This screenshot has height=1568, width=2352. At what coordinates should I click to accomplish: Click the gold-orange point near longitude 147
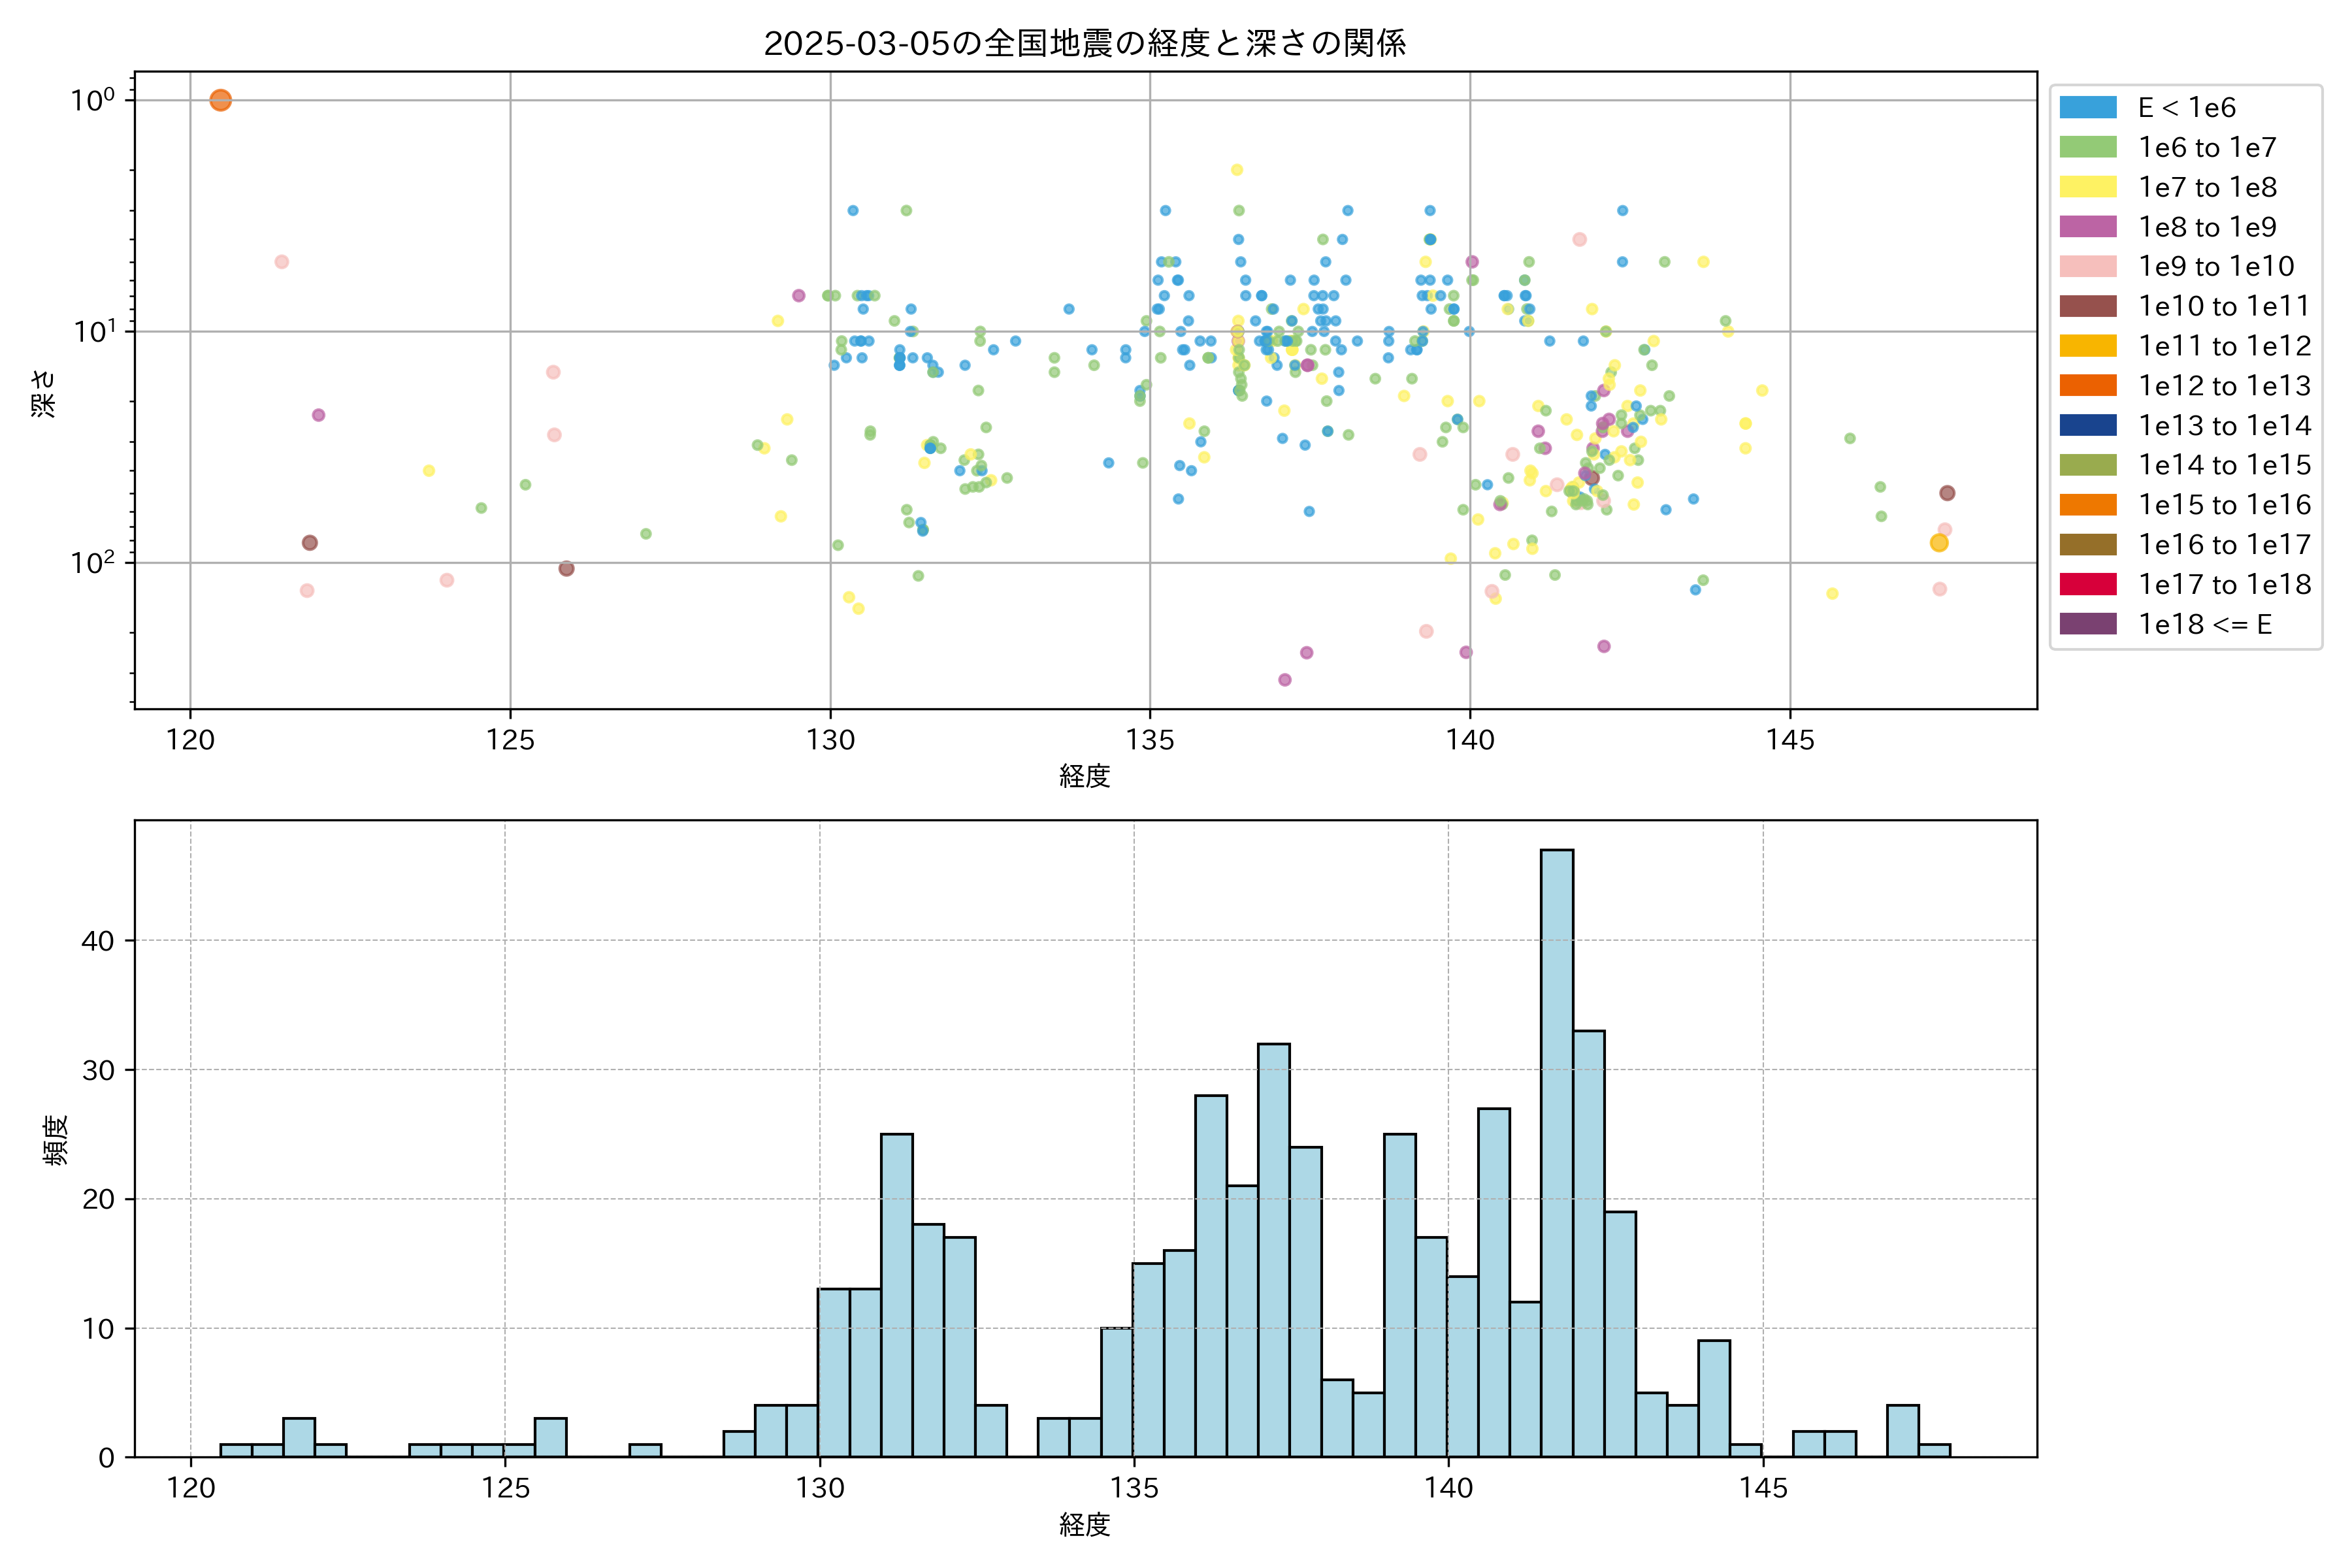pyautogui.click(x=1938, y=543)
